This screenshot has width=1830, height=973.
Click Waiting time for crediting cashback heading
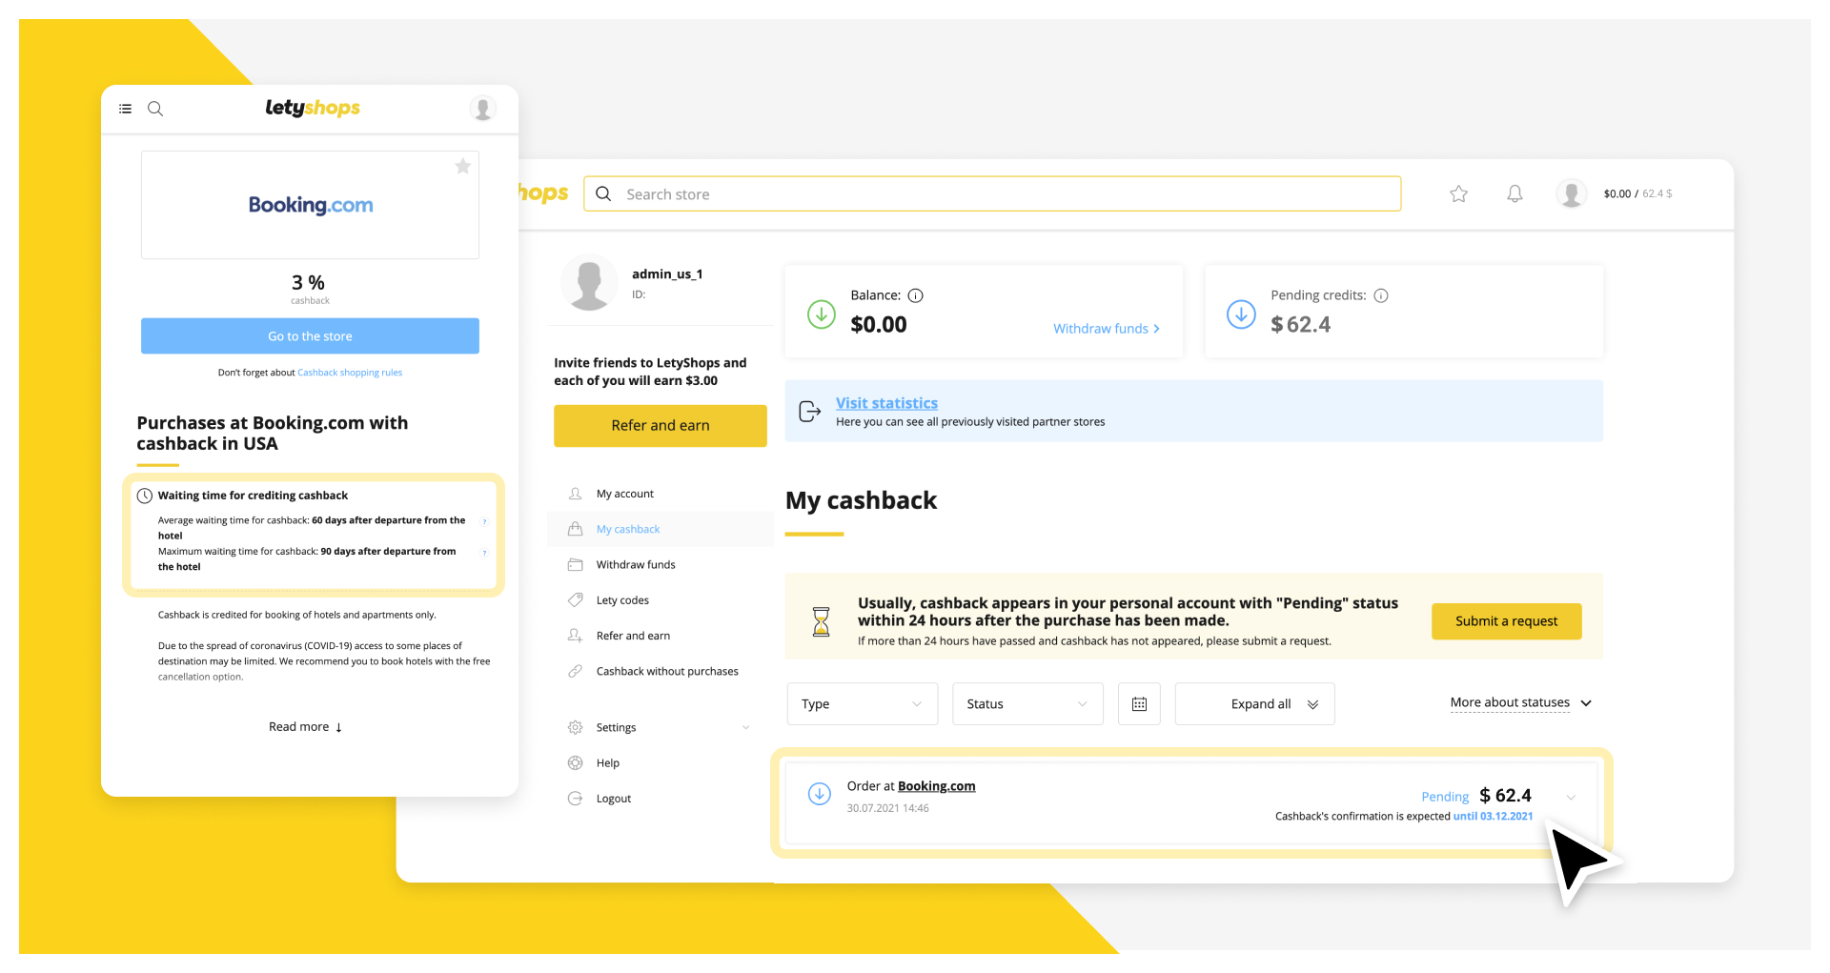point(253,496)
